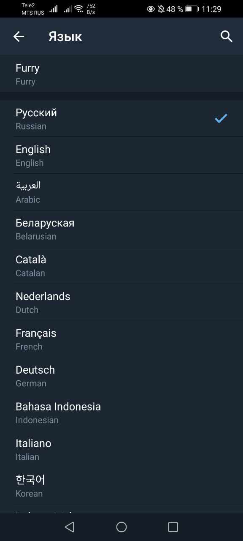Tap the Android back navigation triangle
The image size is (243, 541).
[x=70, y=527]
